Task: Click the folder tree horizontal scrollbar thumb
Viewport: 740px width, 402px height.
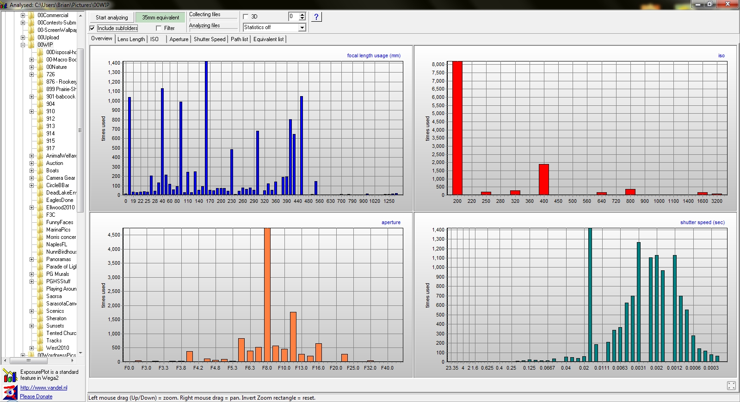Action: pyautogui.click(x=29, y=360)
